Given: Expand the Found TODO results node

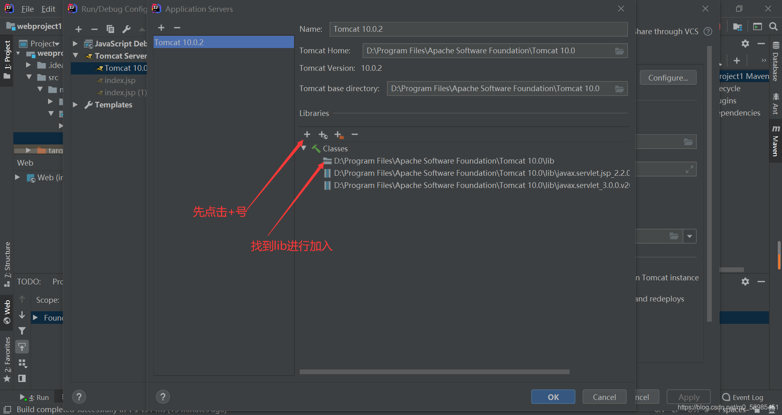Looking at the screenshot, I should (35, 317).
